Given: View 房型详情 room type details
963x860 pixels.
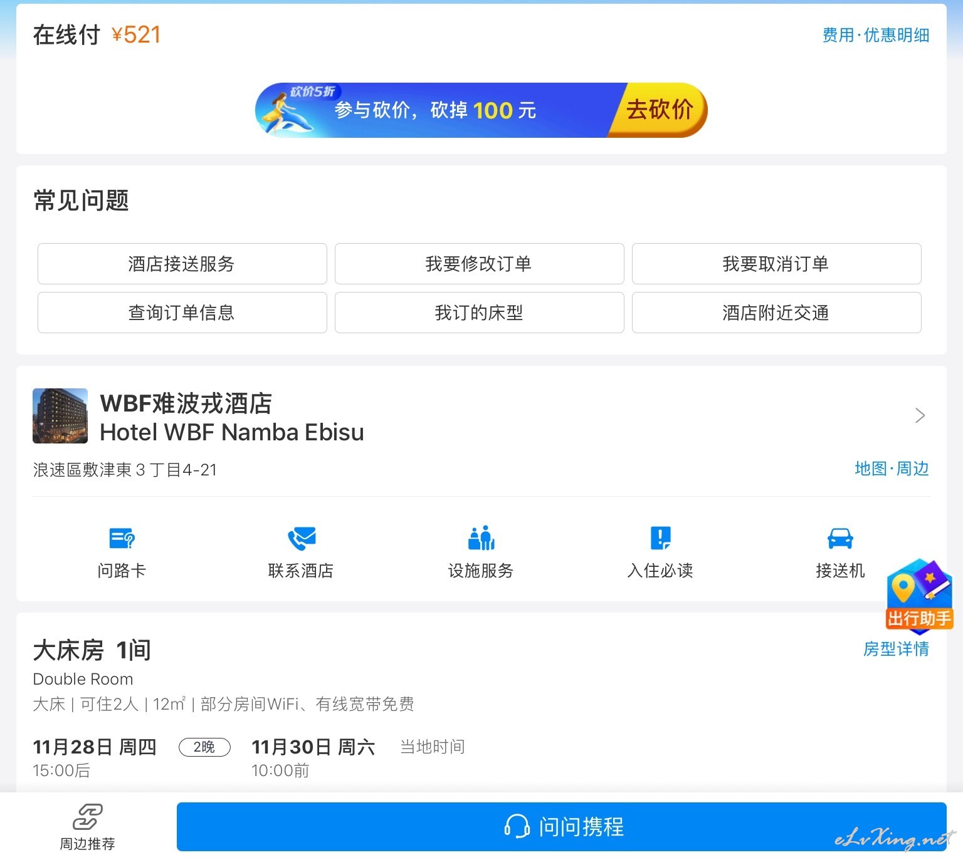Looking at the screenshot, I should tap(896, 649).
